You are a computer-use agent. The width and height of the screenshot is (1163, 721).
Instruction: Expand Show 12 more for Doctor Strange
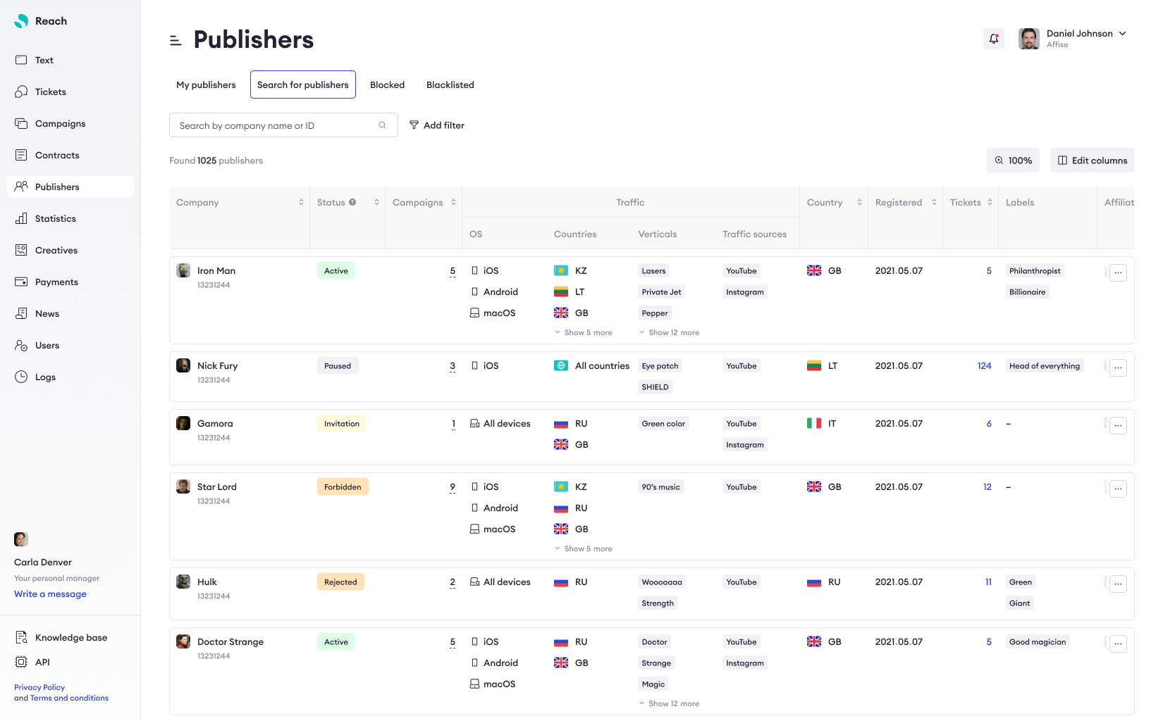coord(668,703)
